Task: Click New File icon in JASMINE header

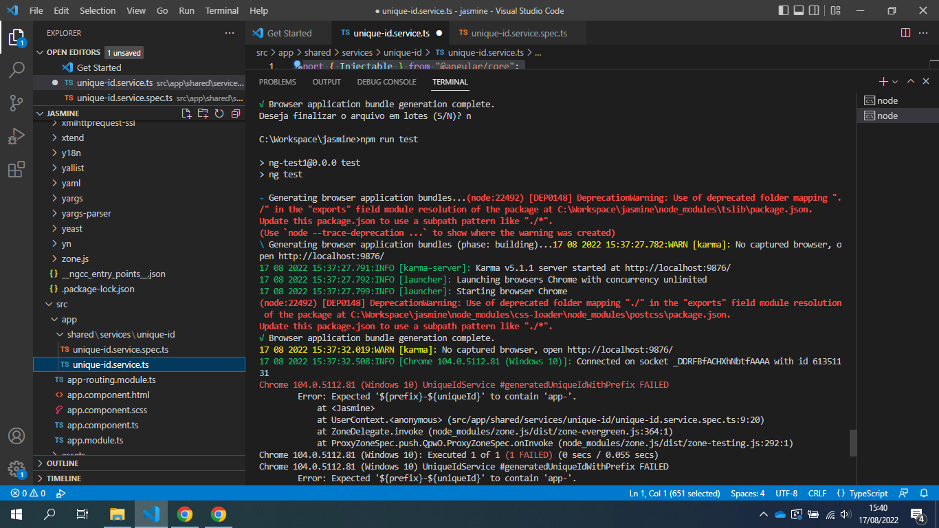Action: (x=186, y=113)
